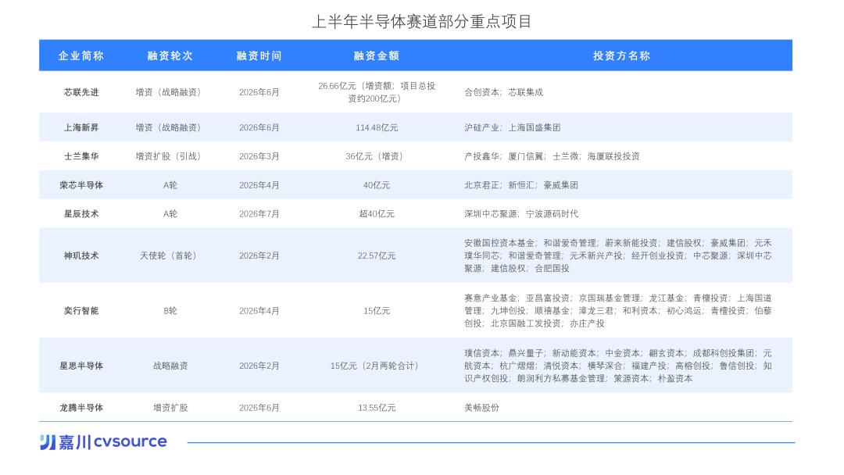The image size is (844, 475).
Task: Click 2026年4月 in 荣芯半导体 row
Action: [x=259, y=185]
